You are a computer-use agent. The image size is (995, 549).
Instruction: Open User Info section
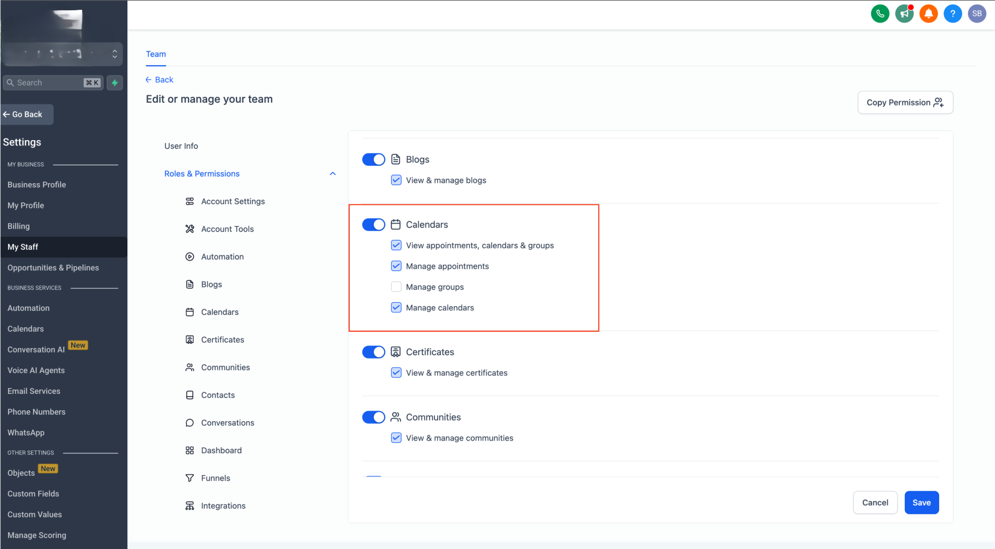click(x=181, y=146)
